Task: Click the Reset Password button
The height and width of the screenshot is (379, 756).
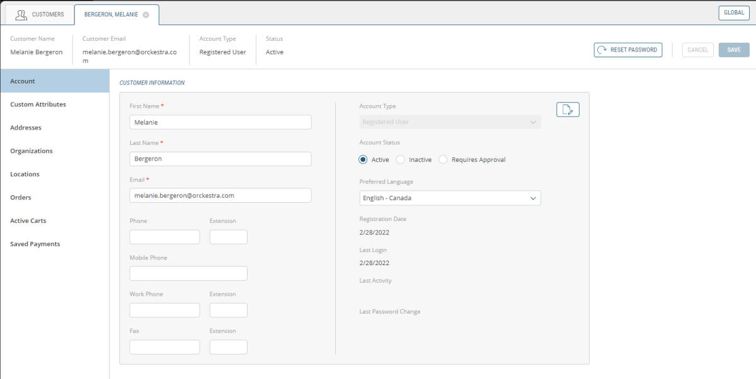Action: point(627,50)
